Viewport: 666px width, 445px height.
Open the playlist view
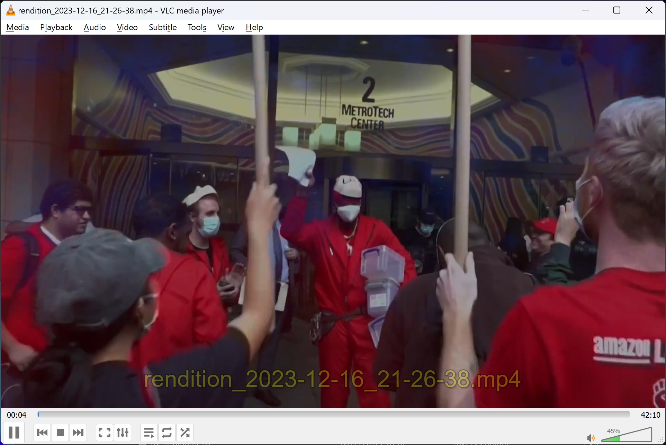coord(149,433)
